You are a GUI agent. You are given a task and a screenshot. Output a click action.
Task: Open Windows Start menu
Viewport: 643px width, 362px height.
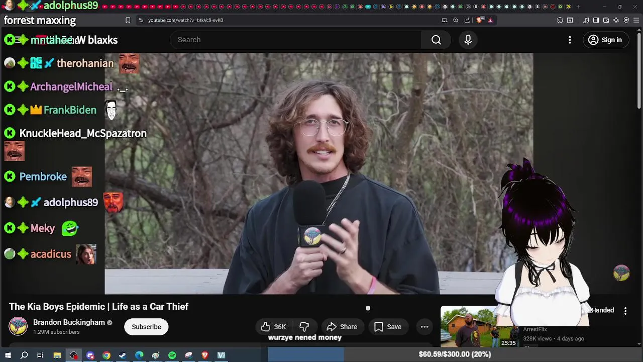(x=8, y=355)
